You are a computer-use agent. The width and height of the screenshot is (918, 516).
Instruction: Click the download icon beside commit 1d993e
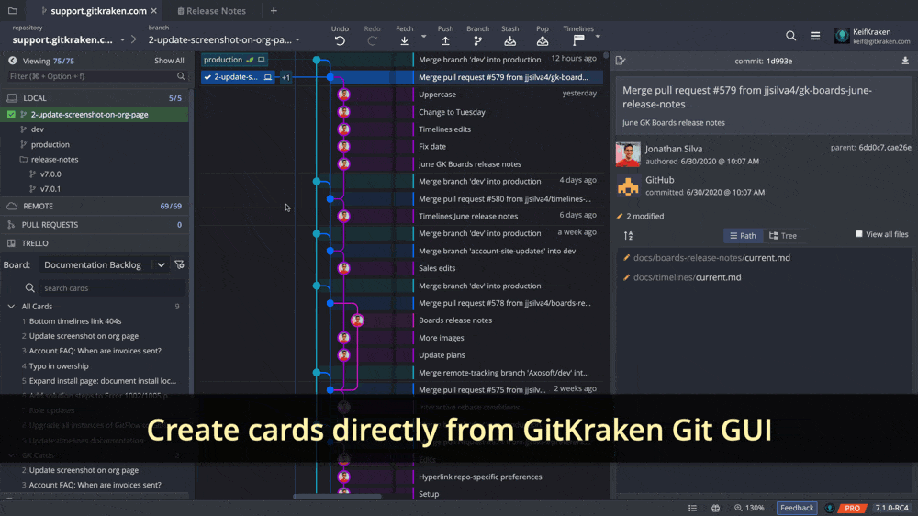905,61
